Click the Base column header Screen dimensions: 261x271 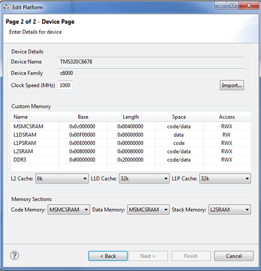point(83,117)
